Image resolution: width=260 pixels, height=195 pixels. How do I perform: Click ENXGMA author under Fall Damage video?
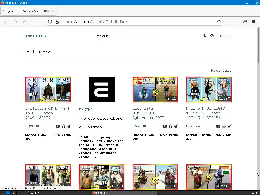pos(193,126)
